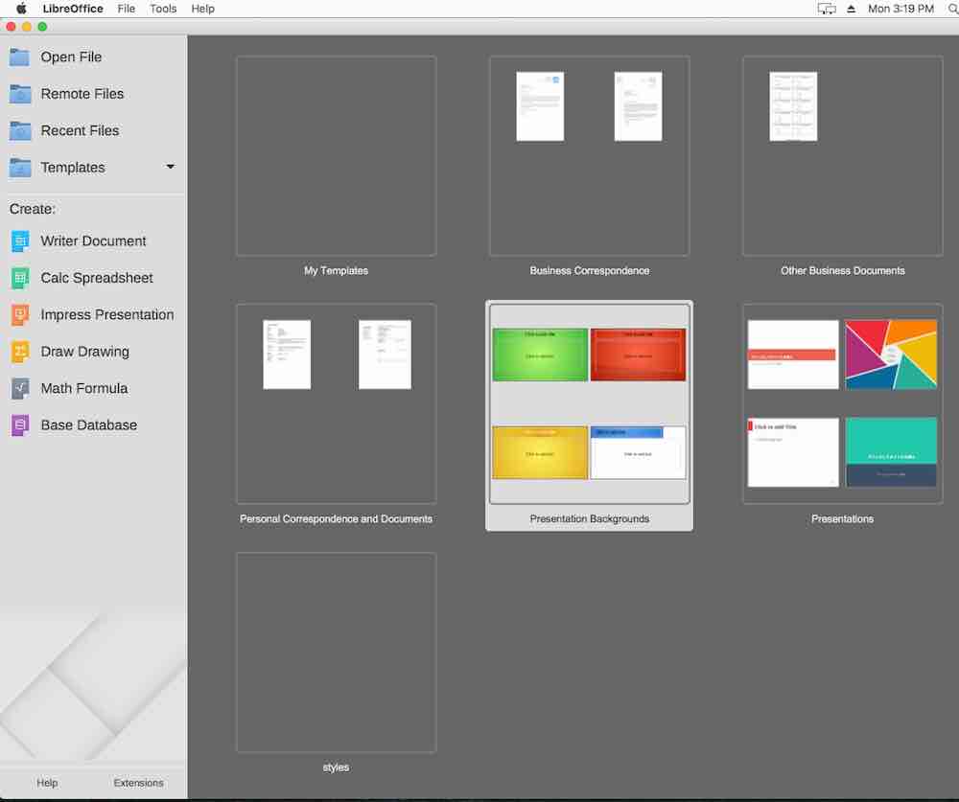Image resolution: width=959 pixels, height=802 pixels.
Task: Create a new Calc Spreadsheet
Action: [x=97, y=278]
